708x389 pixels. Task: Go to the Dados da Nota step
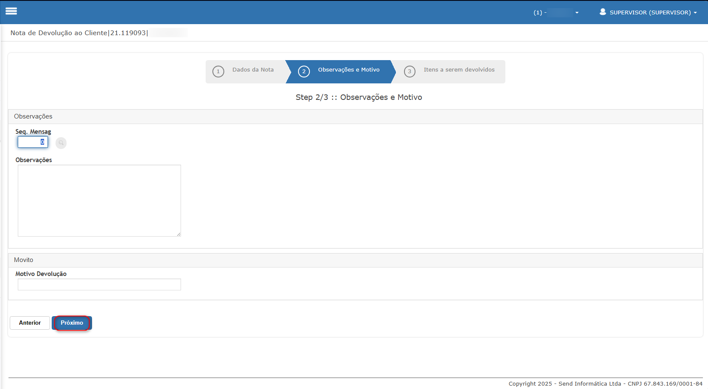(x=253, y=70)
